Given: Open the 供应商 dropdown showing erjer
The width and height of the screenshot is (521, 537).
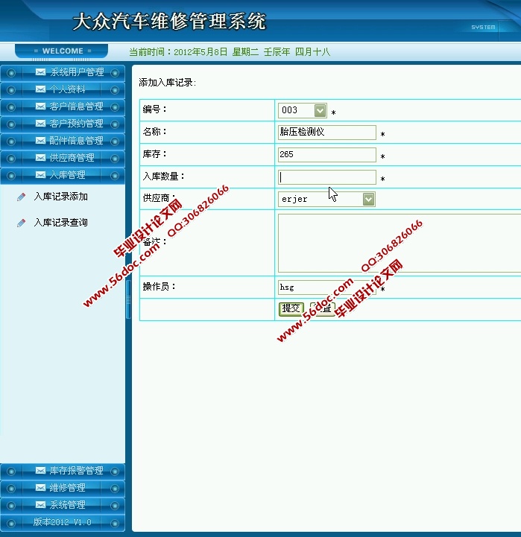Looking at the screenshot, I should [326, 199].
